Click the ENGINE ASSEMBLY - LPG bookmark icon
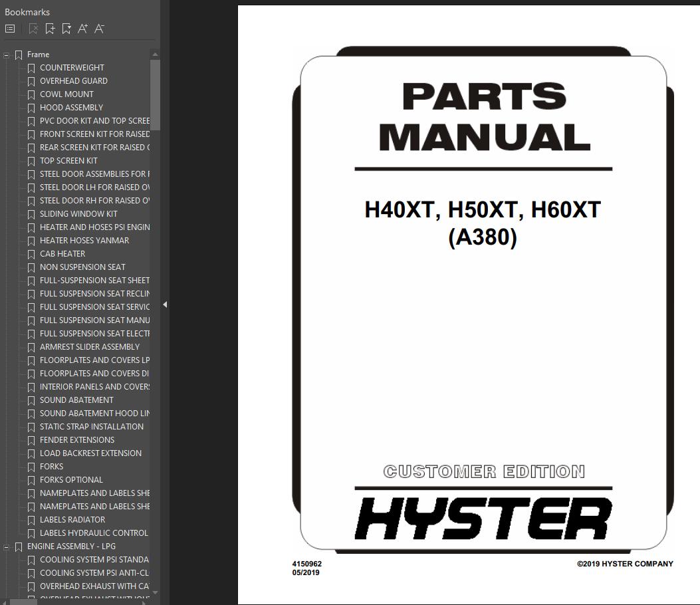700x605 pixels. coord(19,547)
